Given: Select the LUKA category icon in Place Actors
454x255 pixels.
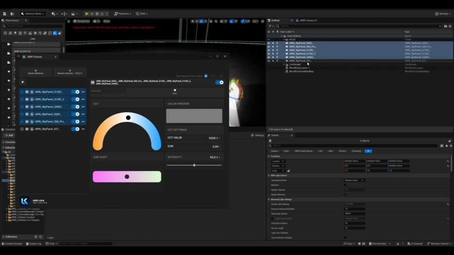Looking at the screenshot, I should coord(54,33).
